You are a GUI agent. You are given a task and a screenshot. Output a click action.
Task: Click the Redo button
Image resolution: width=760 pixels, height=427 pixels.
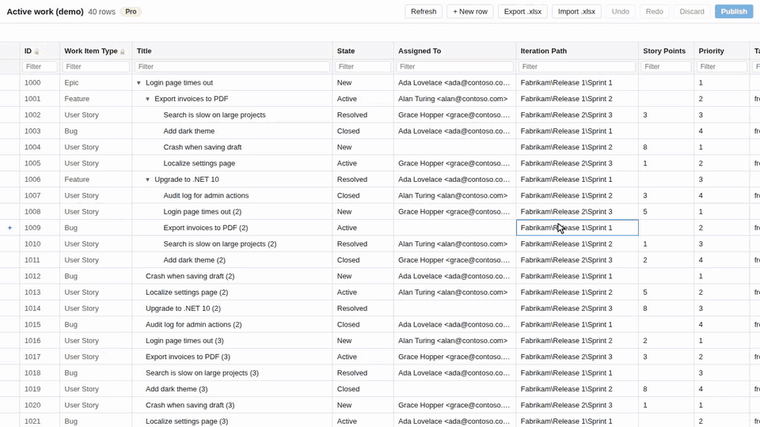click(655, 11)
